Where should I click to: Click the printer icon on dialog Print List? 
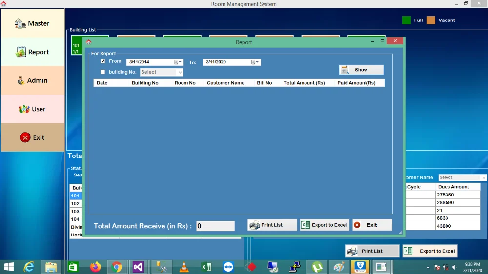[x=254, y=225]
